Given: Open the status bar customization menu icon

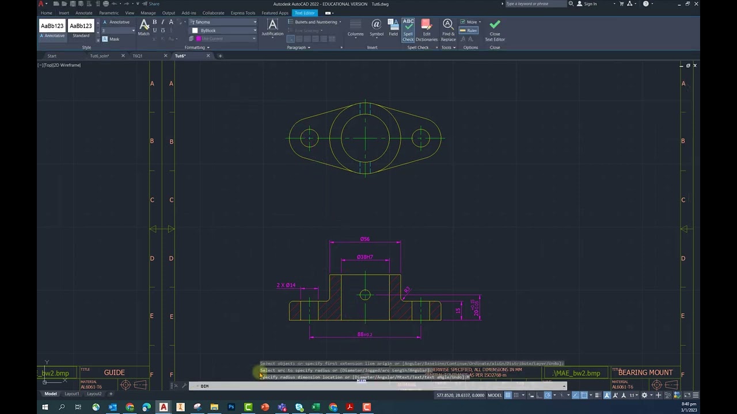Looking at the screenshot, I should [x=696, y=395].
